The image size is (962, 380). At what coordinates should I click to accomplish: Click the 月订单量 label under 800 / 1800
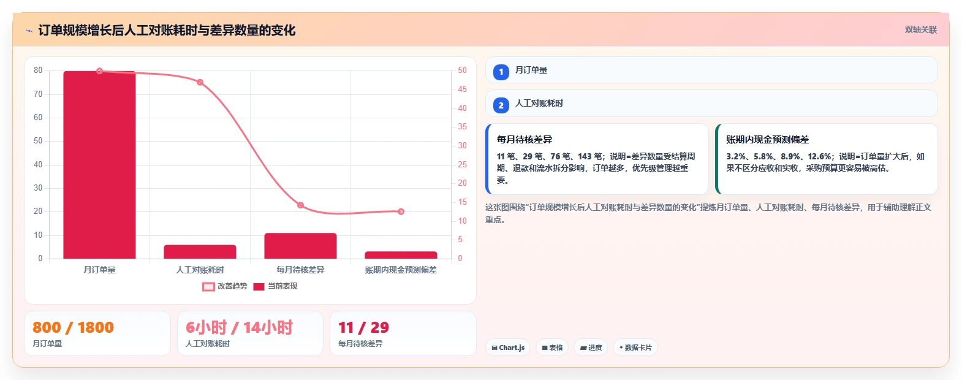pyautogui.click(x=47, y=344)
